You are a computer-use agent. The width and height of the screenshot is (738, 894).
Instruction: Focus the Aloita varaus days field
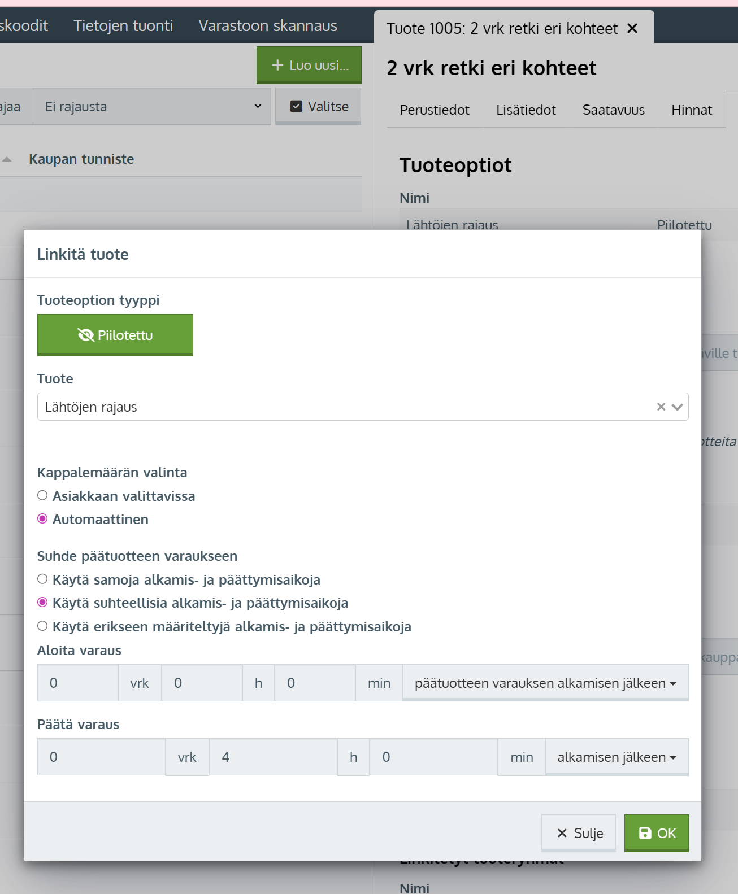click(78, 683)
